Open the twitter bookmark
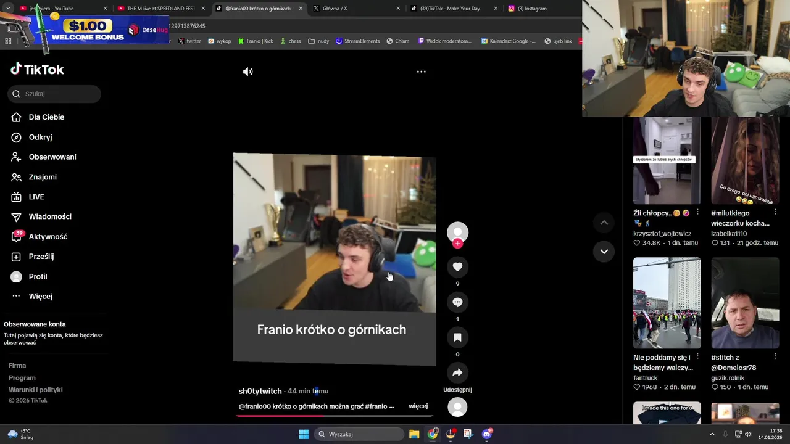The image size is (790, 444). (189, 41)
